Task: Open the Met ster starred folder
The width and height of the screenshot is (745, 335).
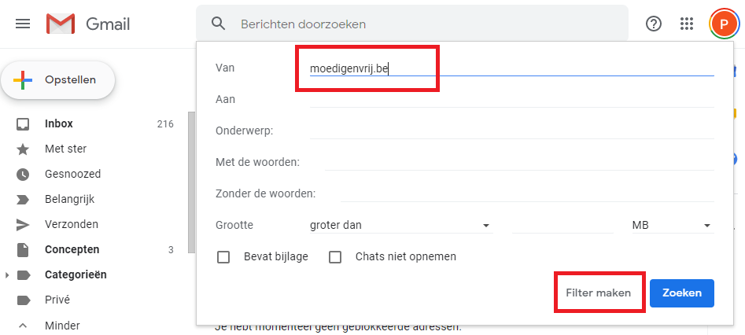Action: coord(65,149)
